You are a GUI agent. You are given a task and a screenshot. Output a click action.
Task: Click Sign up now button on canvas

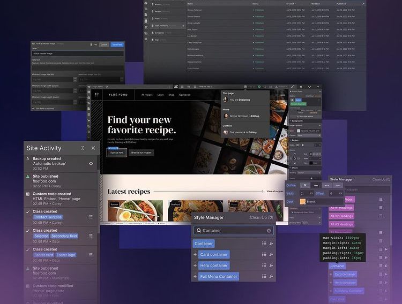click(117, 153)
